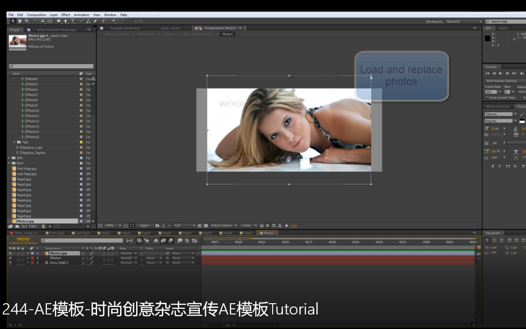Image resolution: width=526 pixels, height=329 pixels.
Task: Click the Region of Interest icon
Action: coord(199,226)
